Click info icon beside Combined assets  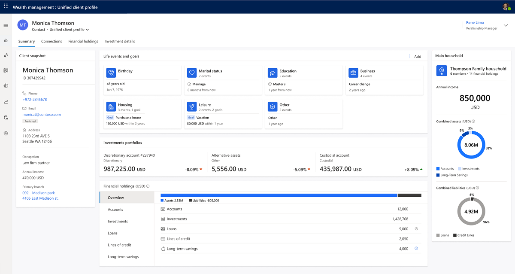click(x=473, y=122)
